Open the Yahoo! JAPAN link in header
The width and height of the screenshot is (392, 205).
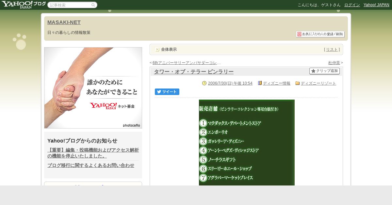(x=376, y=5)
